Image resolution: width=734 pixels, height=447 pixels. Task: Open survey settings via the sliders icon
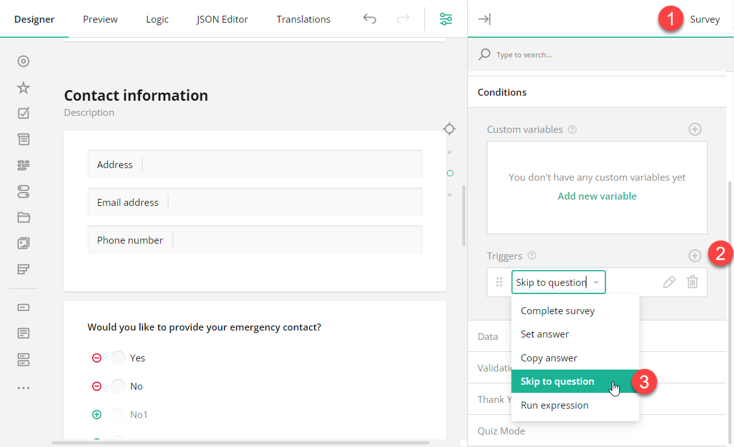446,19
